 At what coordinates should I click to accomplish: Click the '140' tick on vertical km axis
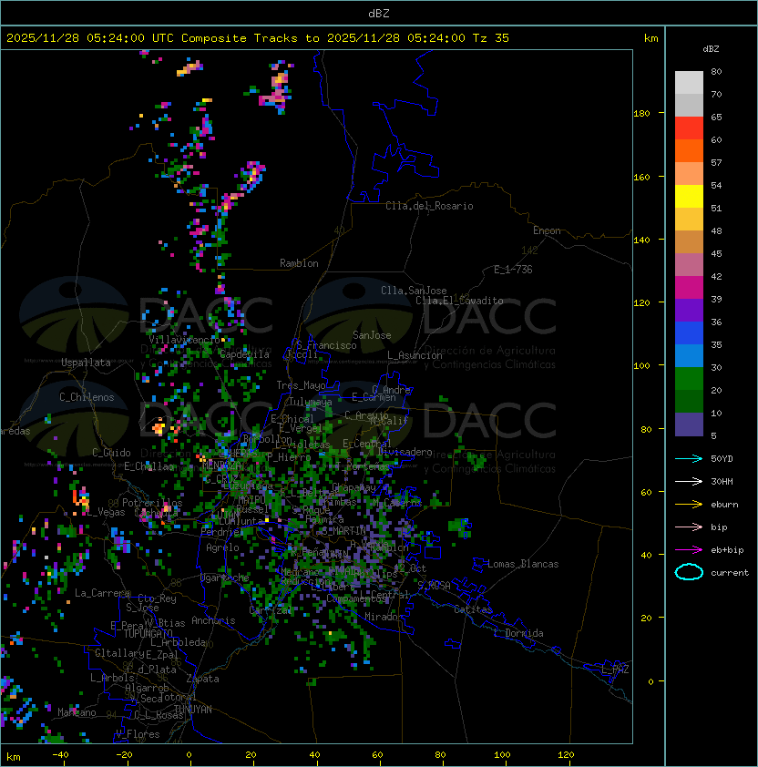pos(641,240)
